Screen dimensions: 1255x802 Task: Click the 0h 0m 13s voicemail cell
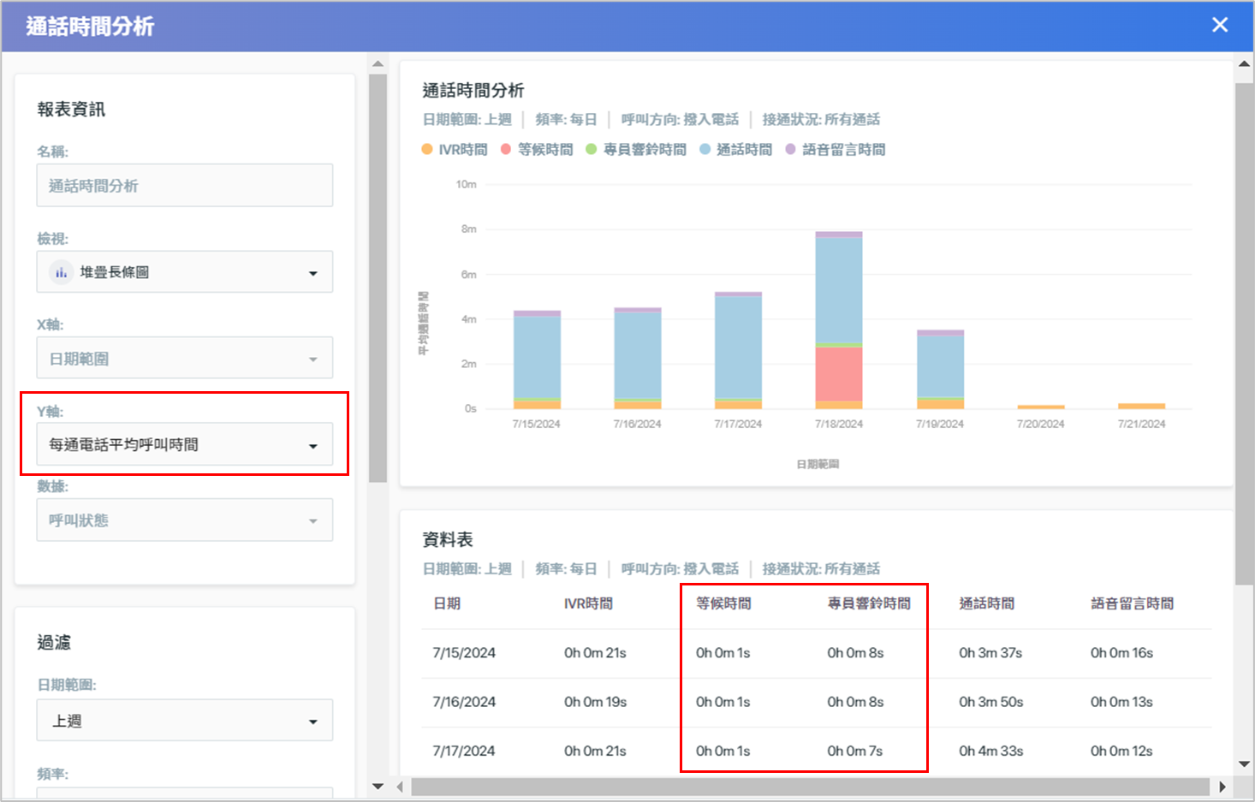pyautogui.click(x=1121, y=702)
